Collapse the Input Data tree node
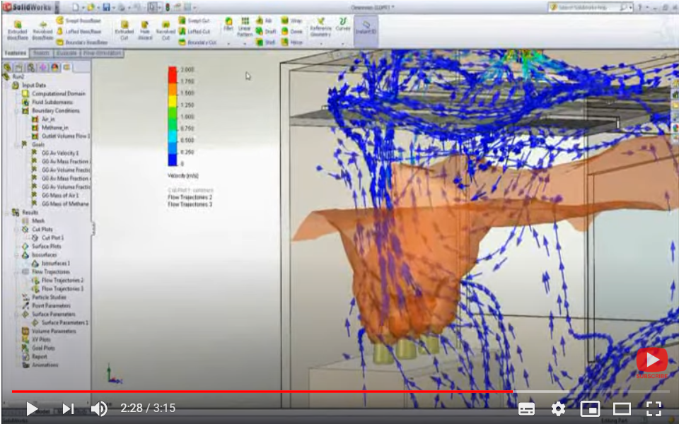Image resolution: width=679 pixels, height=424 pixels. [x=7, y=86]
